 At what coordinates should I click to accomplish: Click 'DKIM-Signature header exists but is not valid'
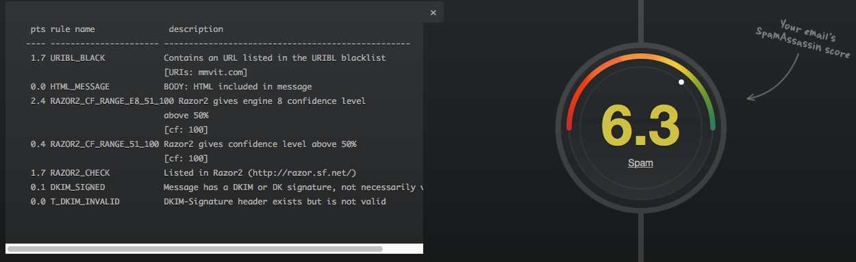click(x=275, y=202)
